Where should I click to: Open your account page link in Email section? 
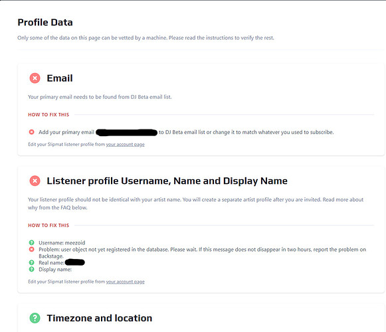pyautogui.click(x=126, y=145)
